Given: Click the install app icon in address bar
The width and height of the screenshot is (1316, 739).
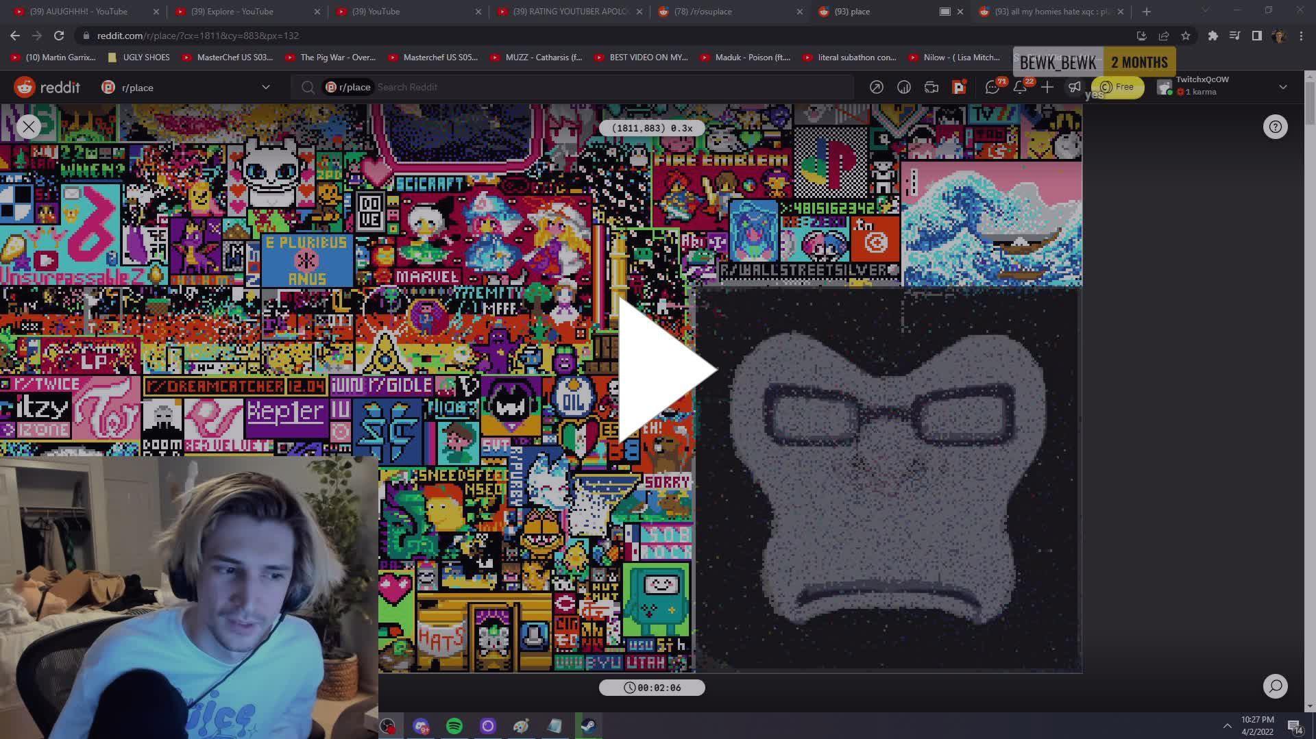Looking at the screenshot, I should (1141, 36).
